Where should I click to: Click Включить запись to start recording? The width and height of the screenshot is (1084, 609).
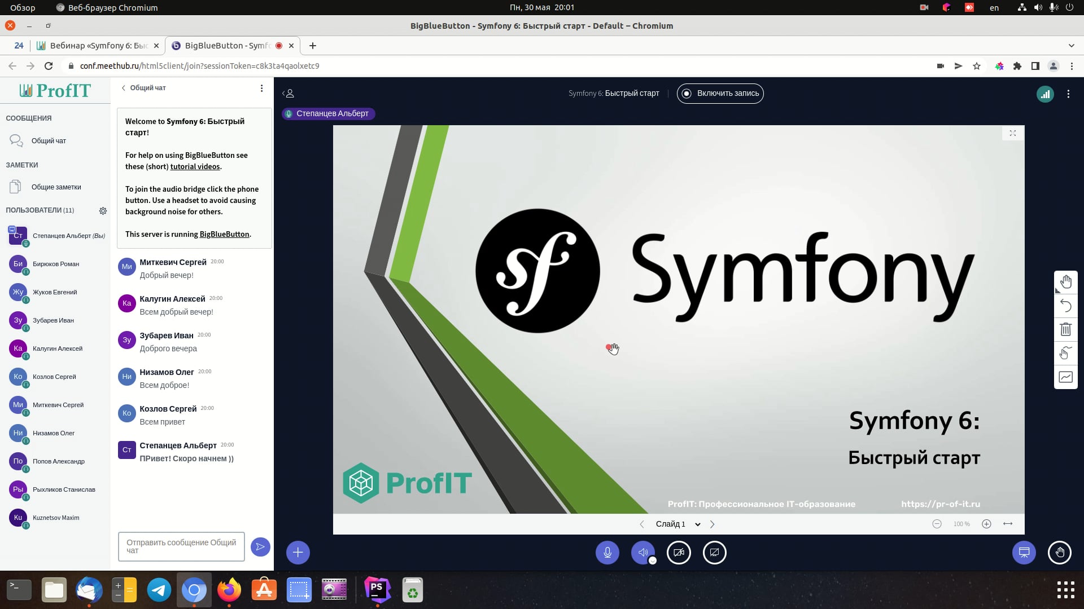[720, 94]
